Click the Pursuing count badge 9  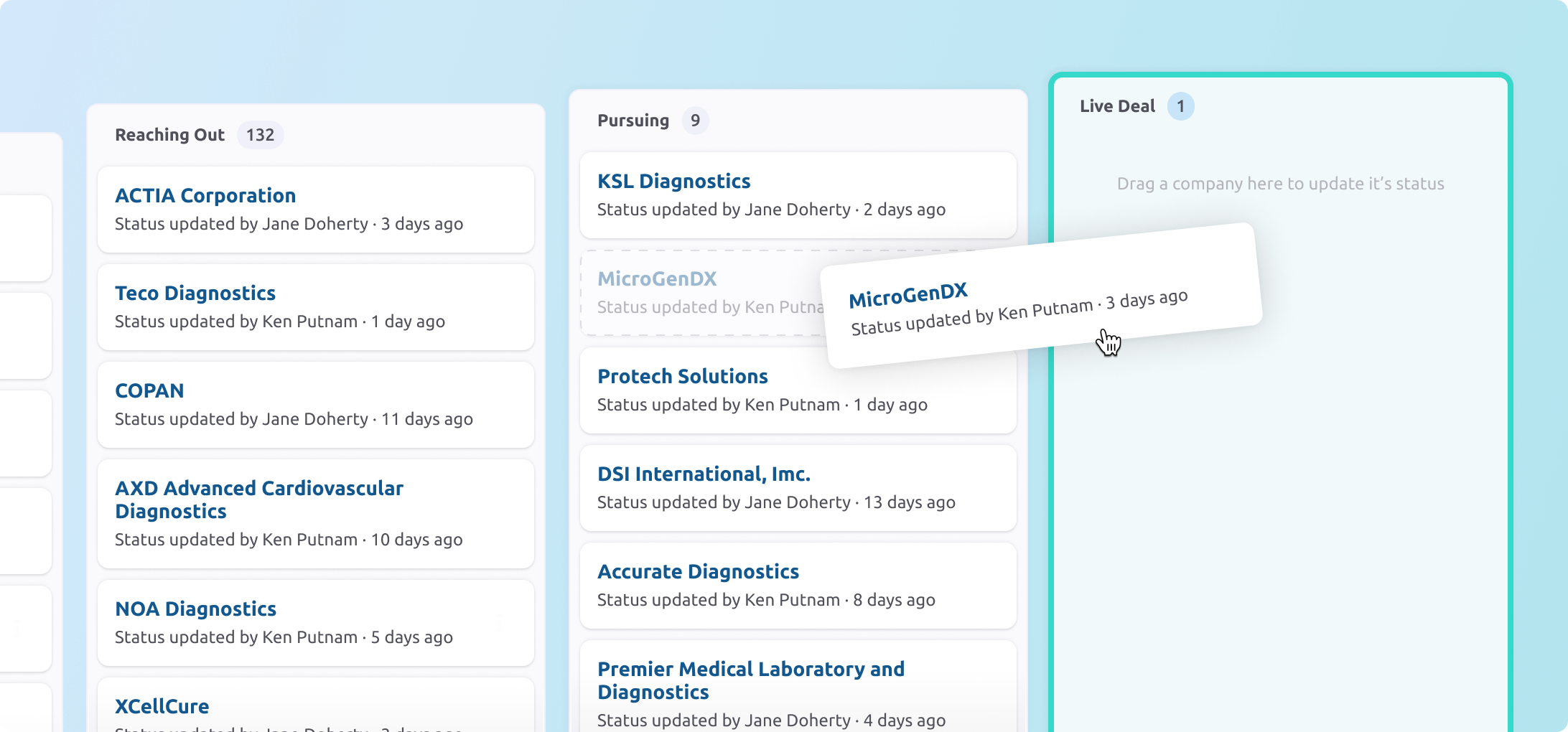pyautogui.click(x=695, y=121)
